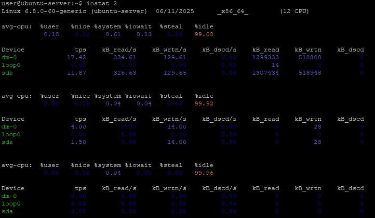Viewport: 375px width, 218px height.
Task: Click the %idle value 99.08
Action: [204, 34]
